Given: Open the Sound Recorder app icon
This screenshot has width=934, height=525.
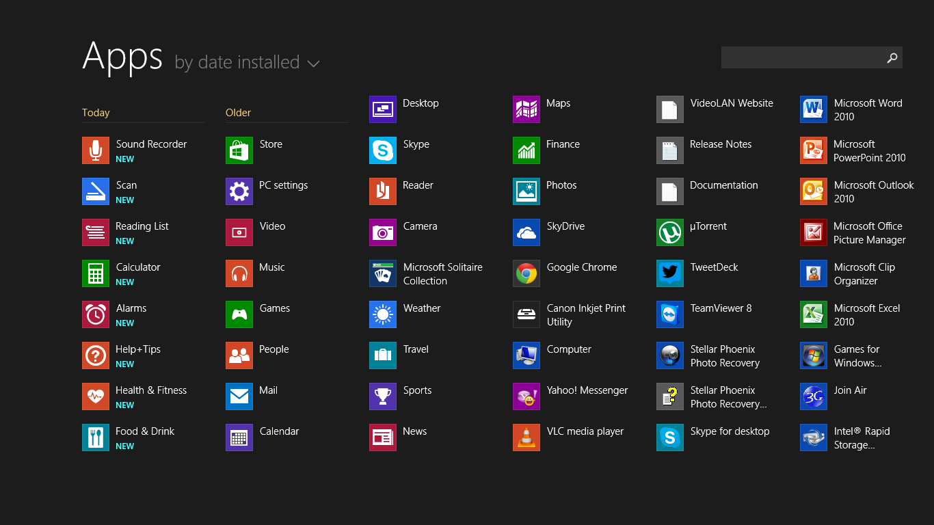Looking at the screenshot, I should tap(96, 150).
